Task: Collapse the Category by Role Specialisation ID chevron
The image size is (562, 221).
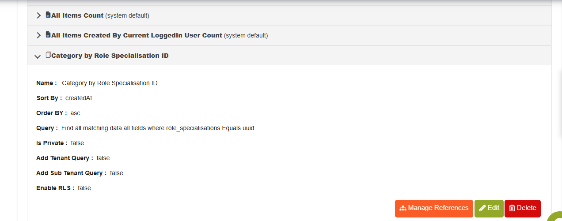Action: pyautogui.click(x=38, y=56)
